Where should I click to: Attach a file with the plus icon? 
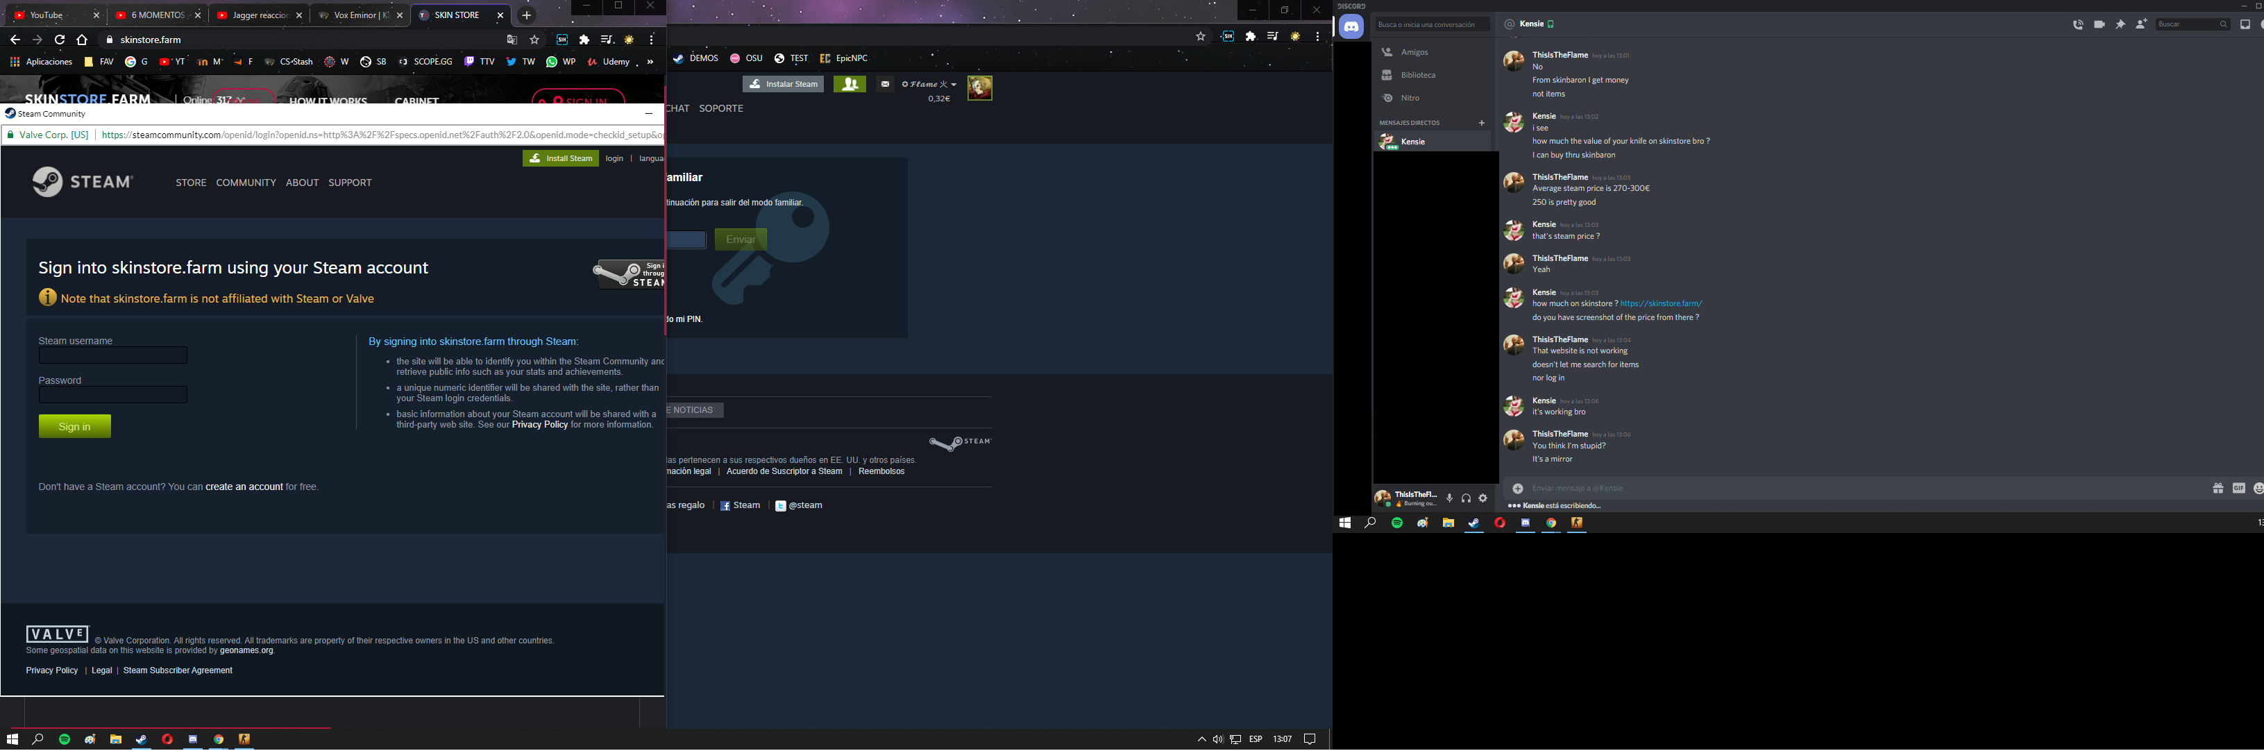pos(1517,488)
